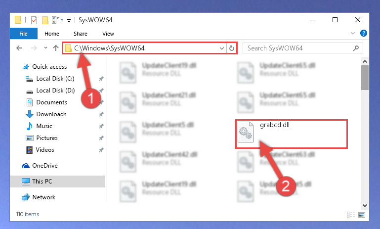Refresh the SysWOW64 folder view
The image size is (380, 229).
point(232,48)
